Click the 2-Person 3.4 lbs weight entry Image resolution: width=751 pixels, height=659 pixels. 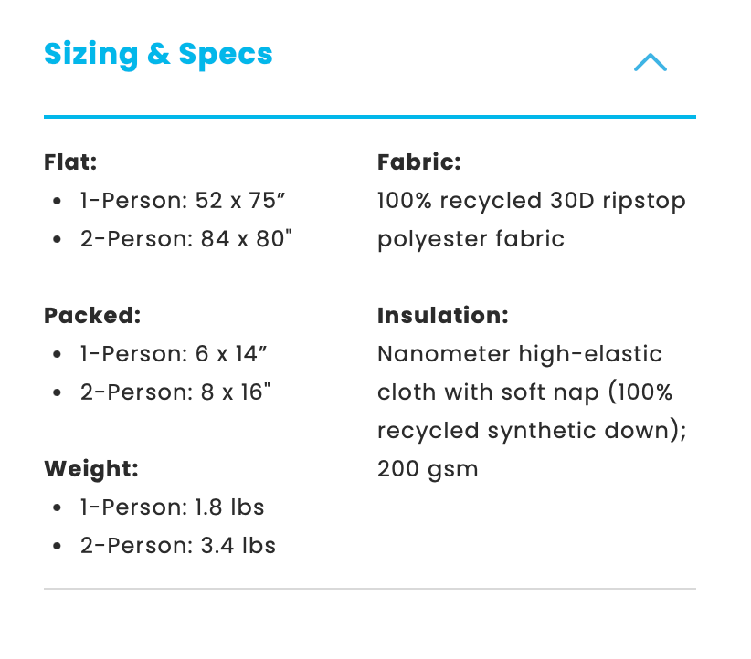[x=177, y=546]
